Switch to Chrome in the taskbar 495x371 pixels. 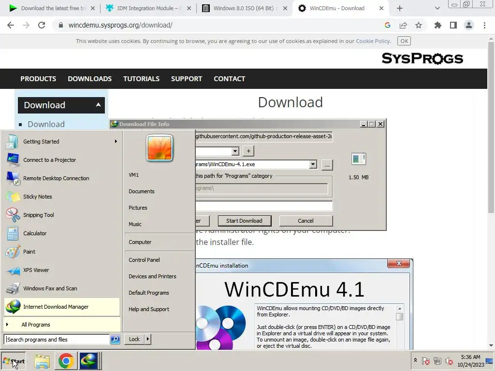[x=66, y=361]
